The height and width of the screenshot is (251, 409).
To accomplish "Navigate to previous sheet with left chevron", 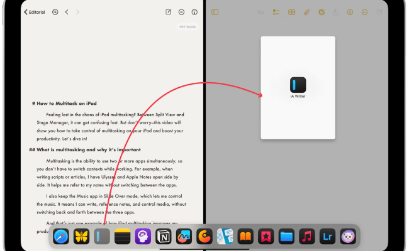I will (x=67, y=12).
